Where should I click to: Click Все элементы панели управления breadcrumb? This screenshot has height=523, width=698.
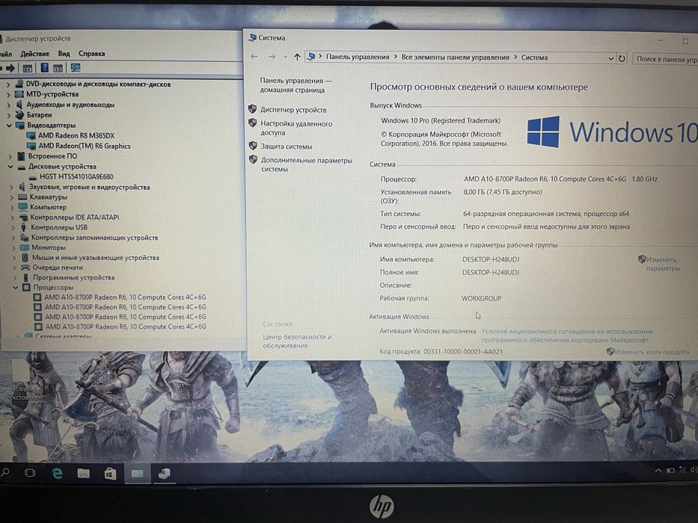point(455,57)
